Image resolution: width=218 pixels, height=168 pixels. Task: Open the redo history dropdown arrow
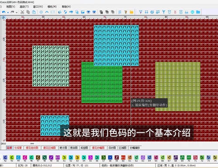(x=17, y=12)
